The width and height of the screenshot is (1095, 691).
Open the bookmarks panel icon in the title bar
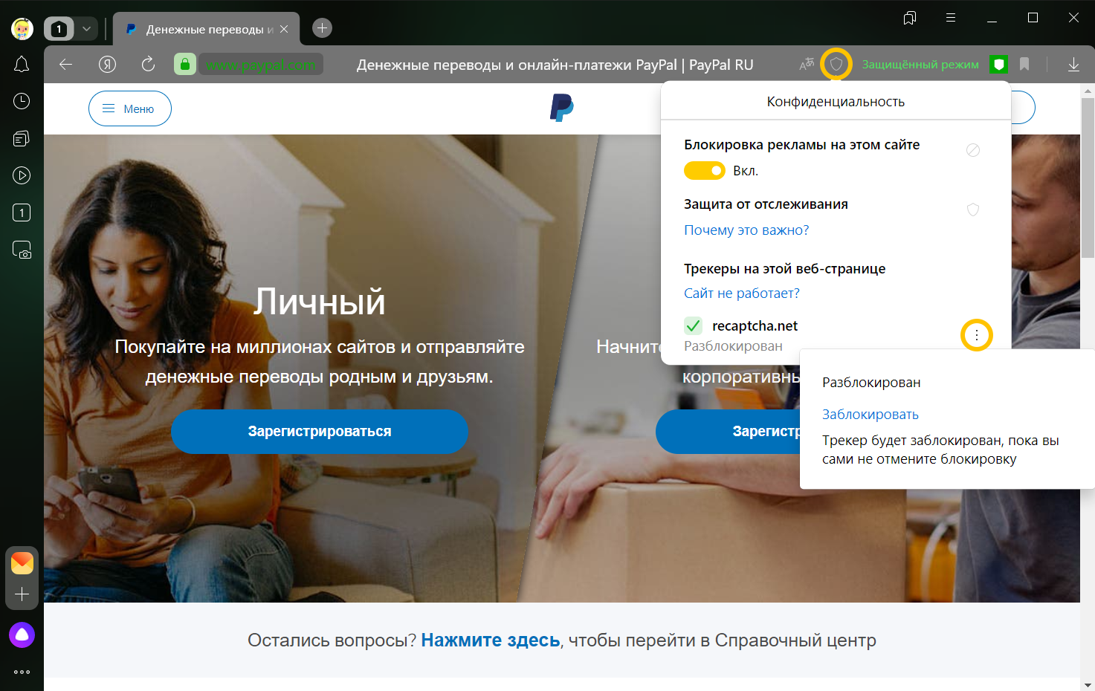pos(909,18)
